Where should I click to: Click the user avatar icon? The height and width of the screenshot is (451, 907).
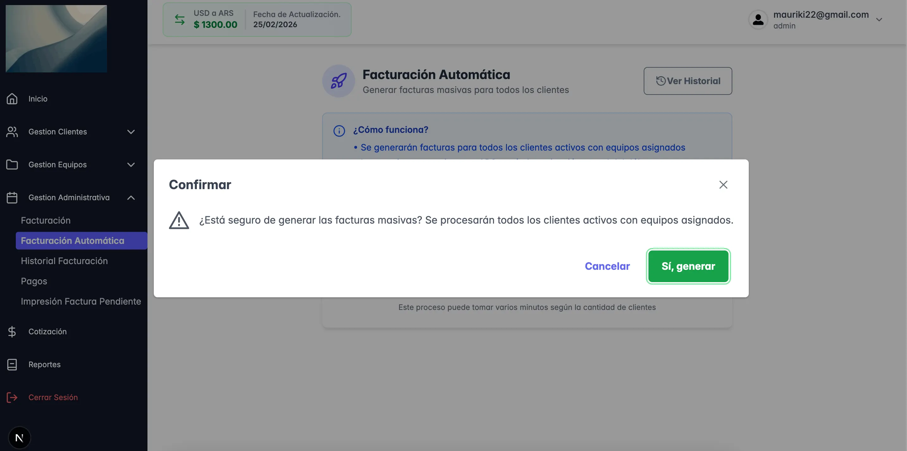(x=758, y=20)
